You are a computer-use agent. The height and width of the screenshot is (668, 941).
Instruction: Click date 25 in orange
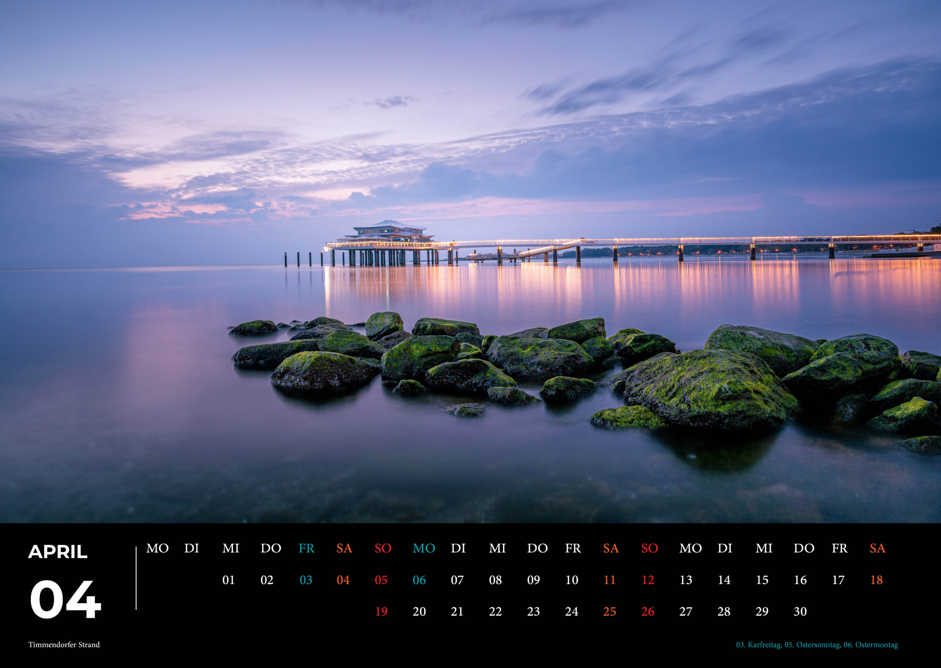[609, 612]
